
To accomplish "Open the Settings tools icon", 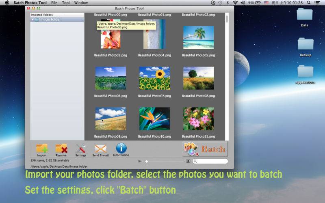I will (x=80, y=149).
